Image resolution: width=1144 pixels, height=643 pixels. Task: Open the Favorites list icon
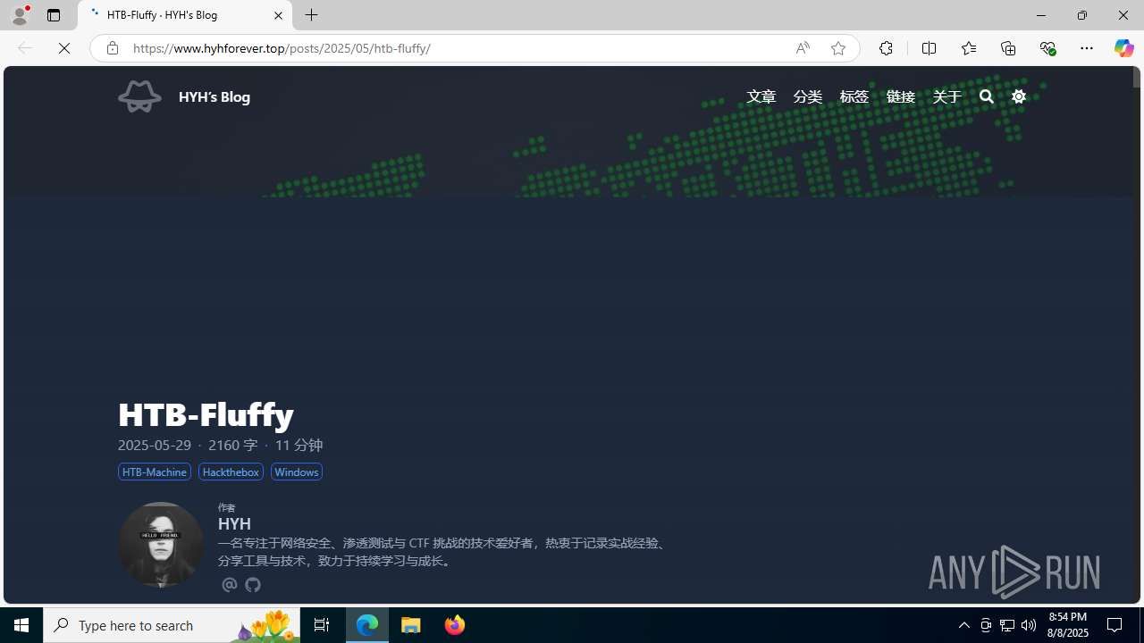point(968,48)
